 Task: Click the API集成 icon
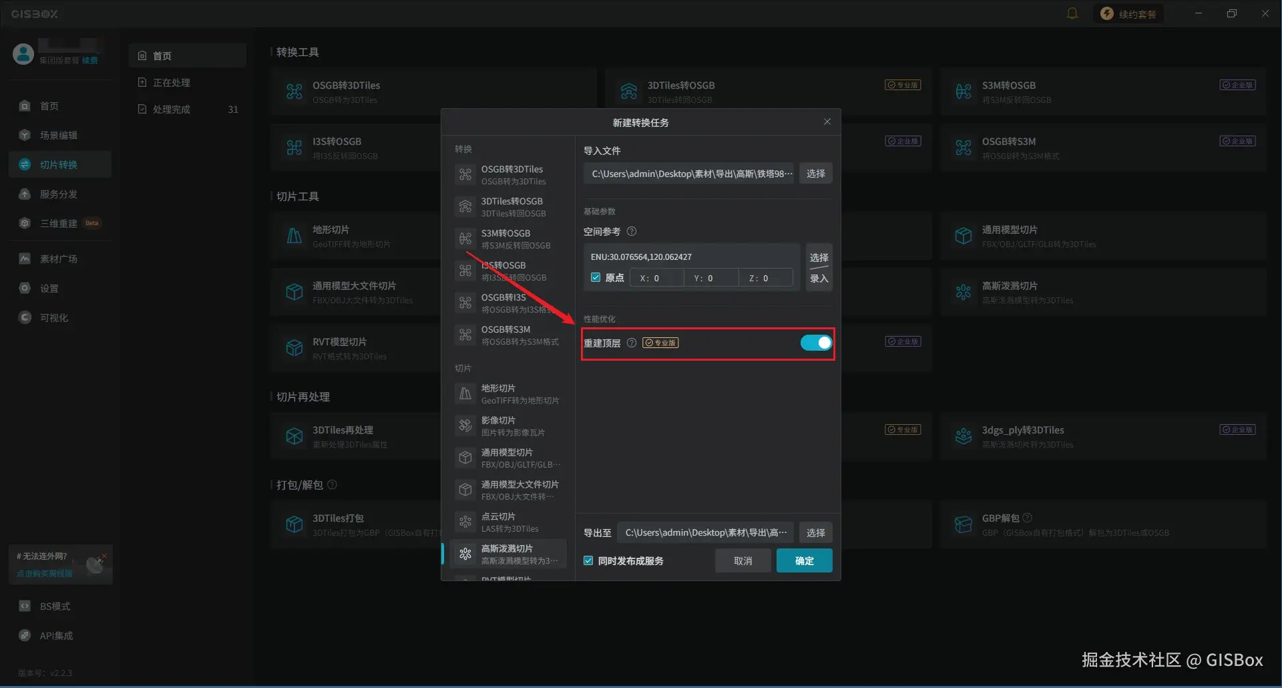coord(25,635)
